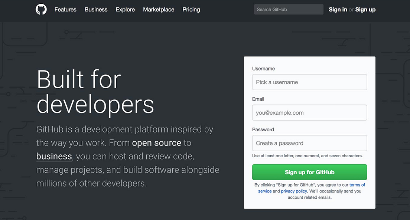Click the Username label above the field
The width and height of the screenshot is (410, 220).
(x=264, y=68)
